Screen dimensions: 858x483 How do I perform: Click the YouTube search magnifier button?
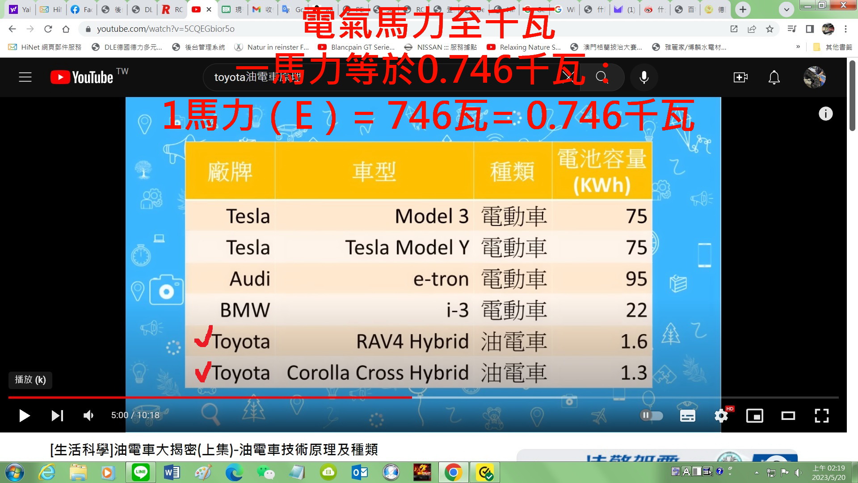(602, 77)
